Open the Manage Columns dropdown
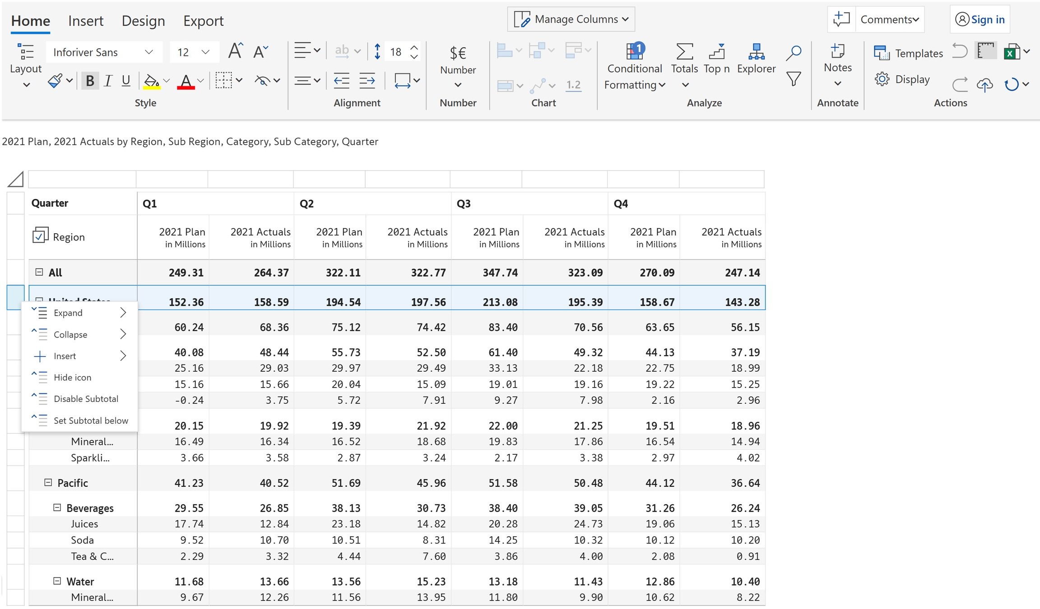Screen dimensions: 1040x609 coord(571,19)
